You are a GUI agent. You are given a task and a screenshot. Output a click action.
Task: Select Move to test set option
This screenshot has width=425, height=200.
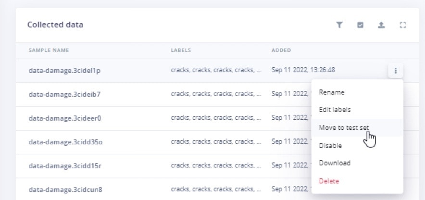(x=344, y=127)
